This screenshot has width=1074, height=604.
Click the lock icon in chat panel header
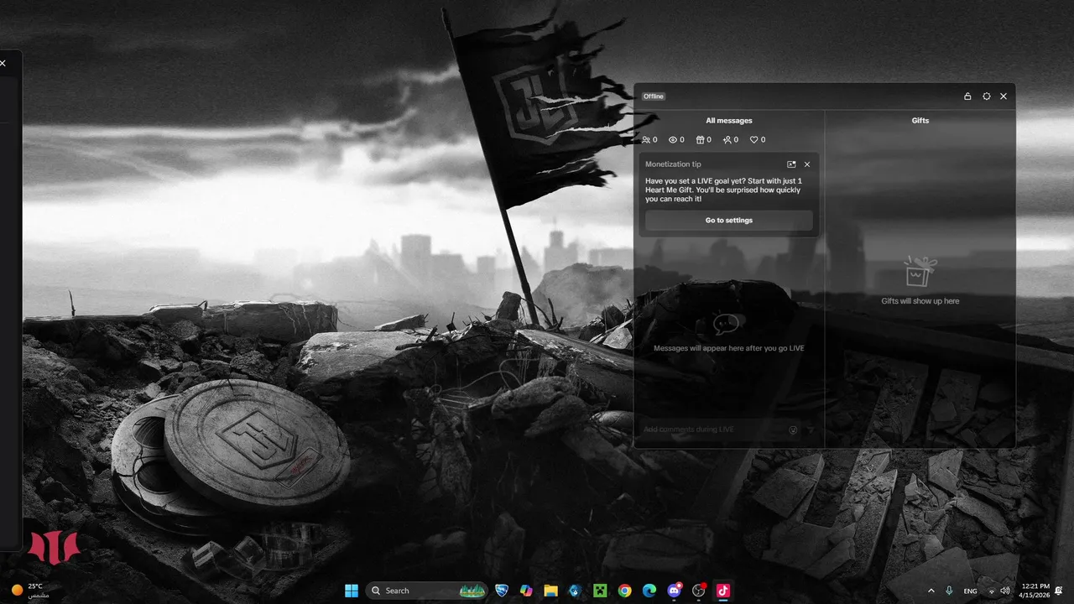[x=967, y=96]
